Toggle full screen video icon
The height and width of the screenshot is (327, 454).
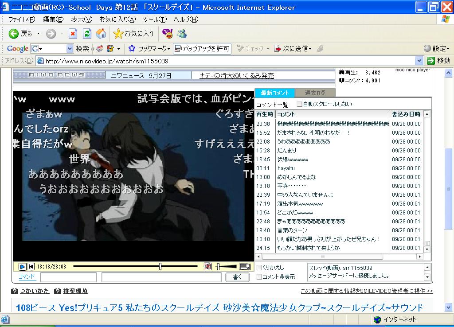click(x=245, y=267)
